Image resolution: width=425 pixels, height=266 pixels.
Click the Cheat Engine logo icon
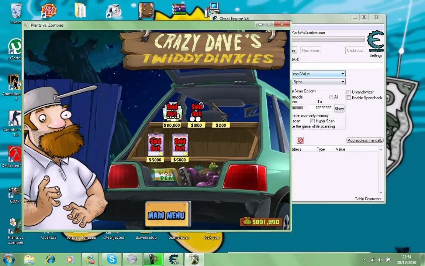(x=376, y=41)
